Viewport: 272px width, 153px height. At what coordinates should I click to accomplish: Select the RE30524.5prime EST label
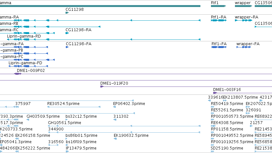pos(63,104)
